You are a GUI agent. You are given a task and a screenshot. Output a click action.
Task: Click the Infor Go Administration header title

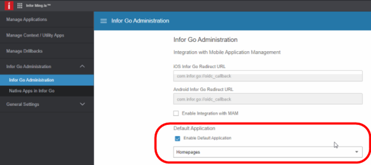(140, 21)
